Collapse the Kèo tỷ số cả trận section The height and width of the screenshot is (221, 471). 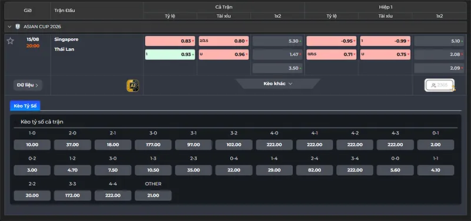click(16, 122)
